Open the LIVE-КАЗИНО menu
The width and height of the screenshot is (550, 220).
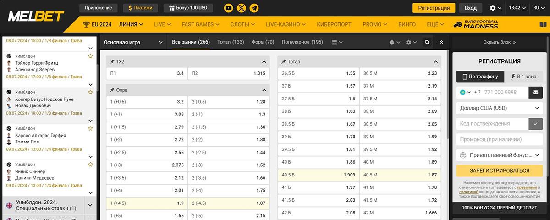286,24
